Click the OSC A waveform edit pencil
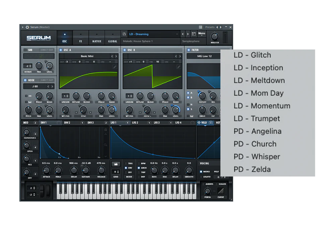The image size is (335, 226). pyautogui.click(x=115, y=67)
